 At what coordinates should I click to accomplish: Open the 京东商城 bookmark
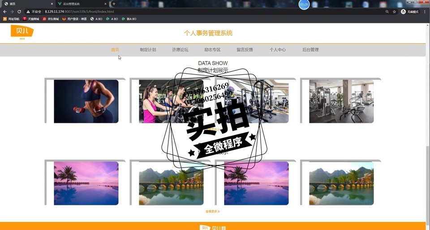tap(51, 19)
